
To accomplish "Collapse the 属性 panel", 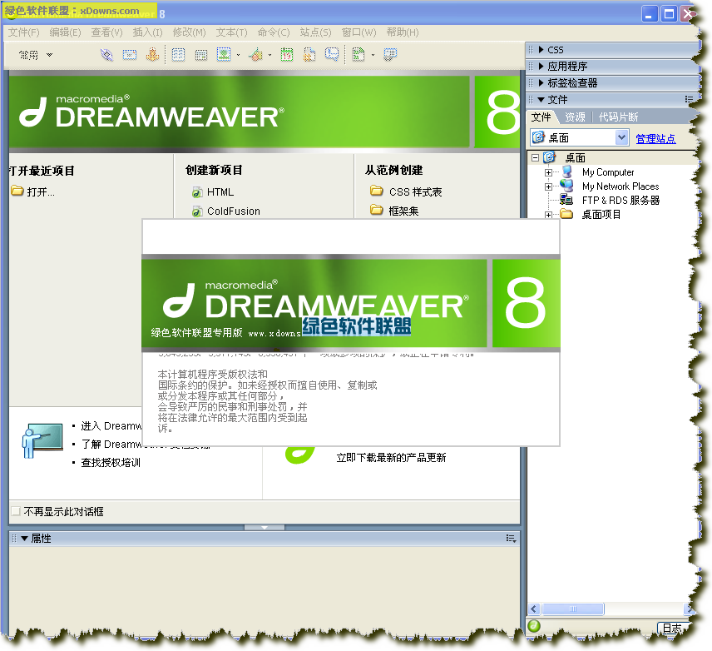I will (24, 539).
